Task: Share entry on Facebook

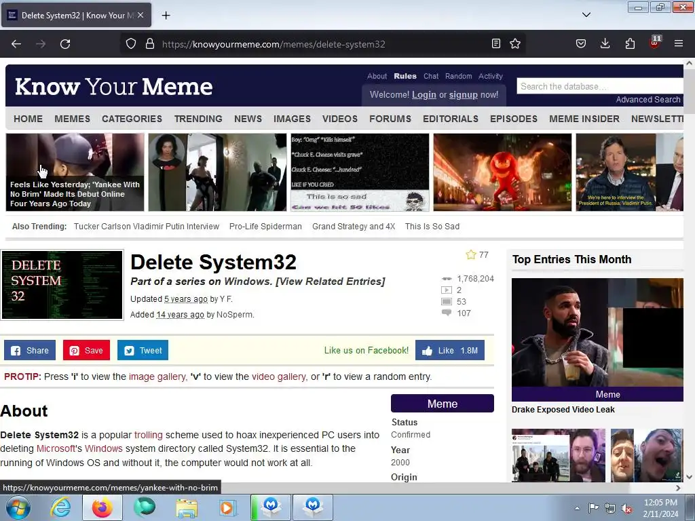Action: tap(30, 351)
